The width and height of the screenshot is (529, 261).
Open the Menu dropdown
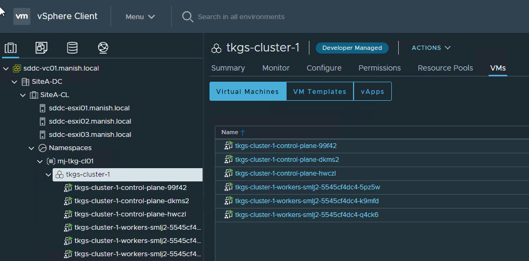[x=140, y=16]
